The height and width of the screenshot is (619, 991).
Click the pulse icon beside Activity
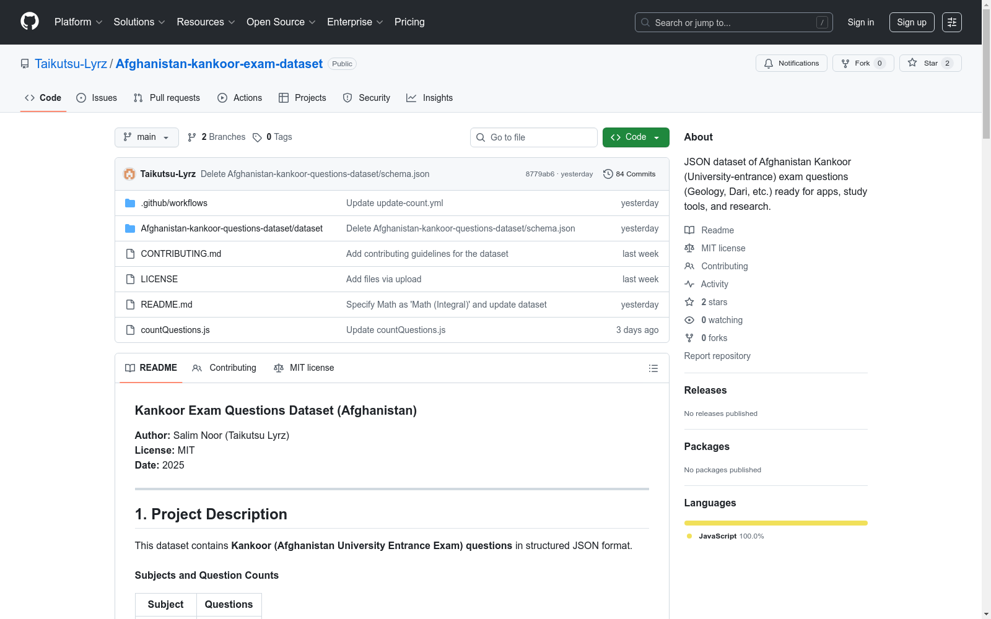pos(689,284)
